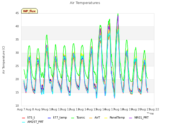This screenshot has height=127, width=170.
Task: Click the 45 y-axis tick label
Action: 17,13
